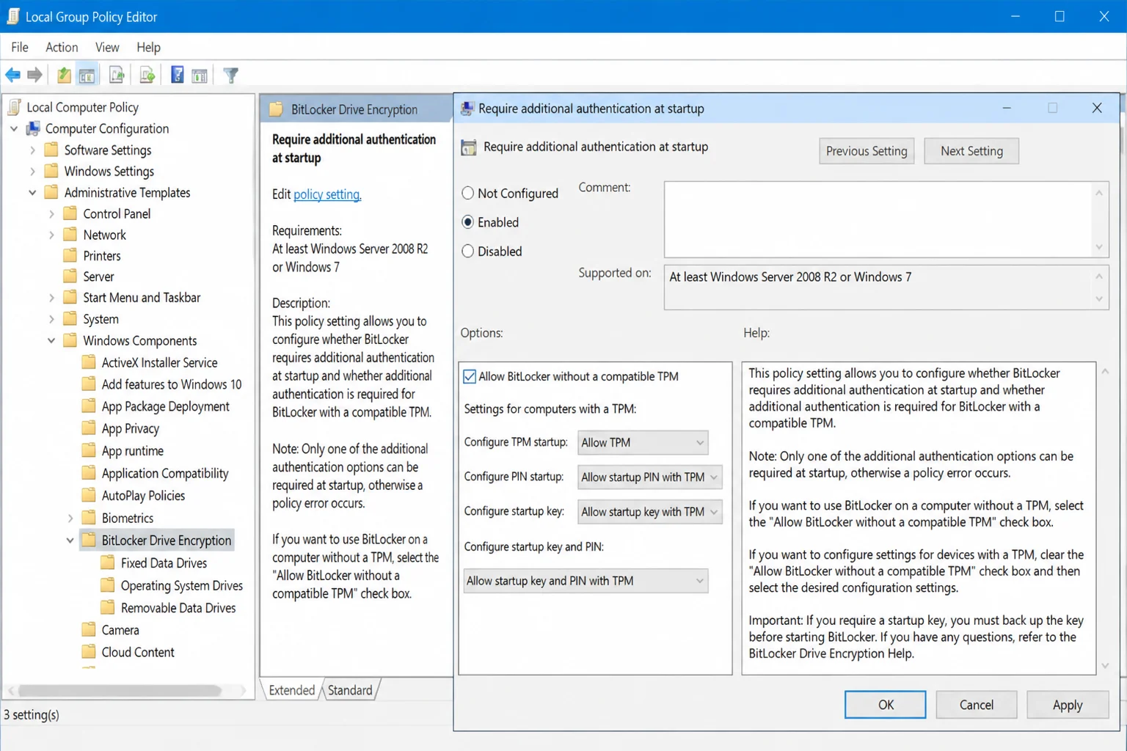The height and width of the screenshot is (751, 1127).
Task: Switch to the Extended tab
Action: (291, 690)
